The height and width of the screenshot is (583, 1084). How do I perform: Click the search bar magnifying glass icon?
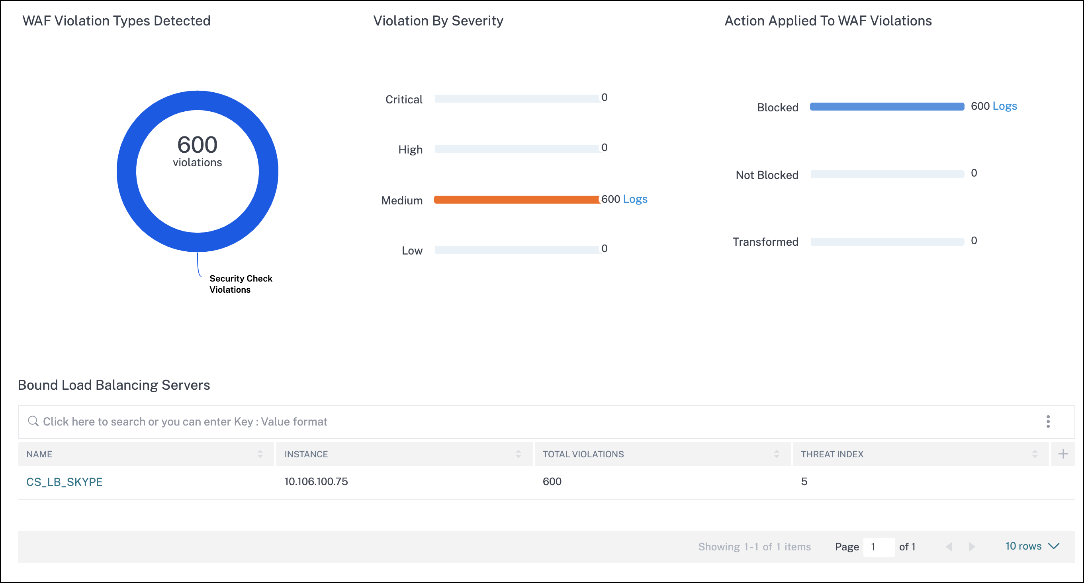pyautogui.click(x=34, y=422)
